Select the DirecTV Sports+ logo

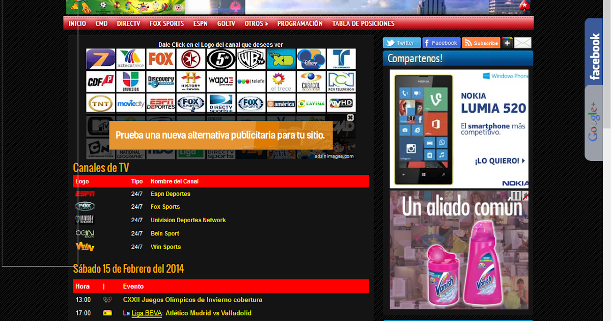pyautogui.click(x=221, y=103)
